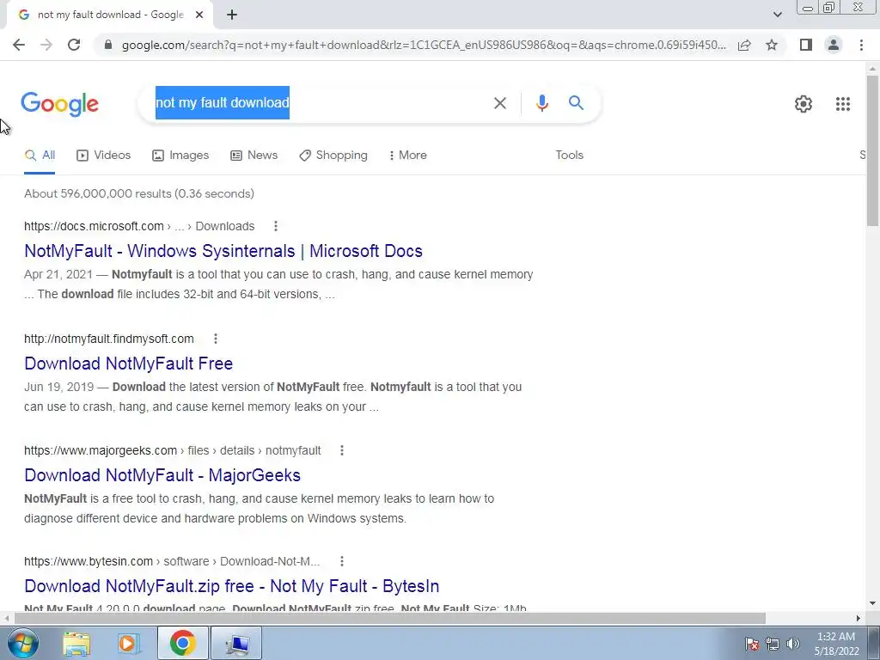Open the Chrome side panel icon
Viewport: 880px width, 660px height.
pyautogui.click(x=806, y=45)
